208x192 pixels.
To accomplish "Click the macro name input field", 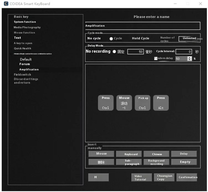I will pos(143,26).
